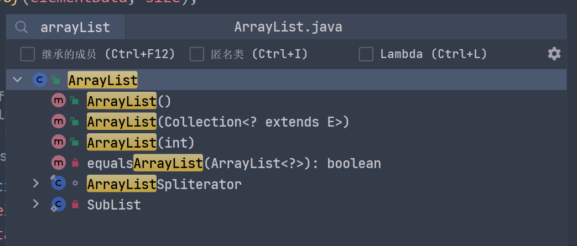
Task: Click the arrayList search text field
Action: [75, 27]
